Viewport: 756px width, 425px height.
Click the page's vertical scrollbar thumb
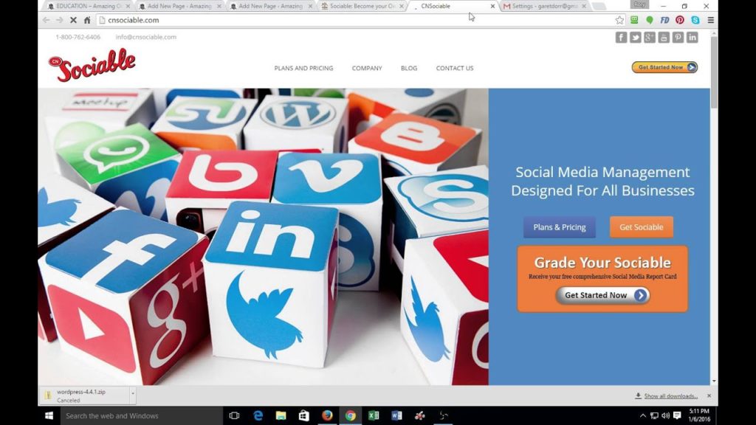click(x=714, y=72)
